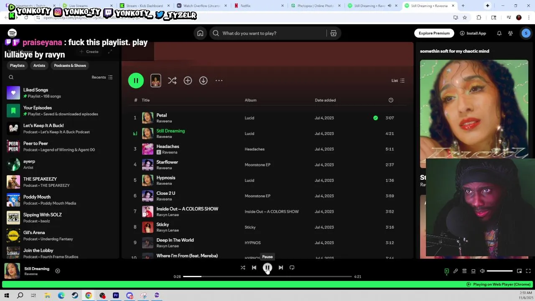Open Poddy Mouth podcast in library
This screenshot has height=301, width=535.
[60, 200]
